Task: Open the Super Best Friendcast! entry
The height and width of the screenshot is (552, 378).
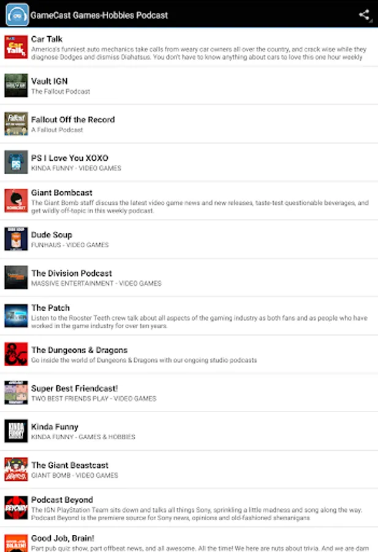Action: point(189,393)
